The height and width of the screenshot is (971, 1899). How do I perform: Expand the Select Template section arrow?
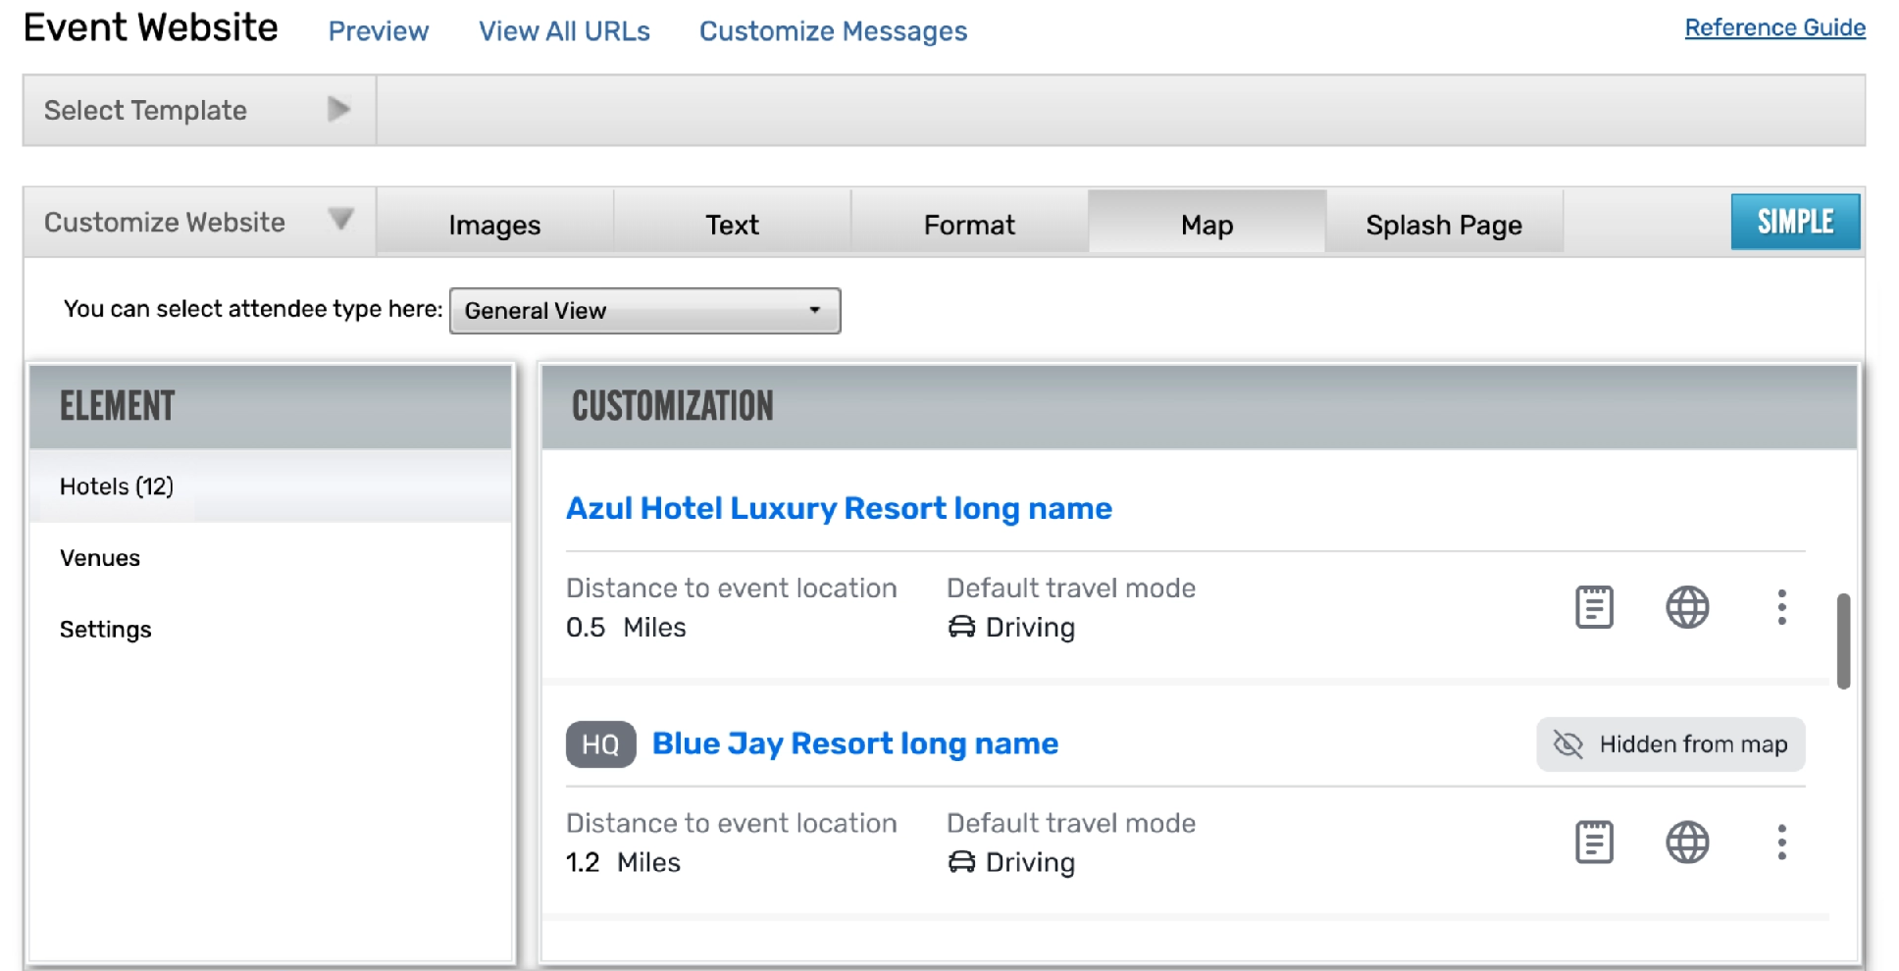coord(338,109)
